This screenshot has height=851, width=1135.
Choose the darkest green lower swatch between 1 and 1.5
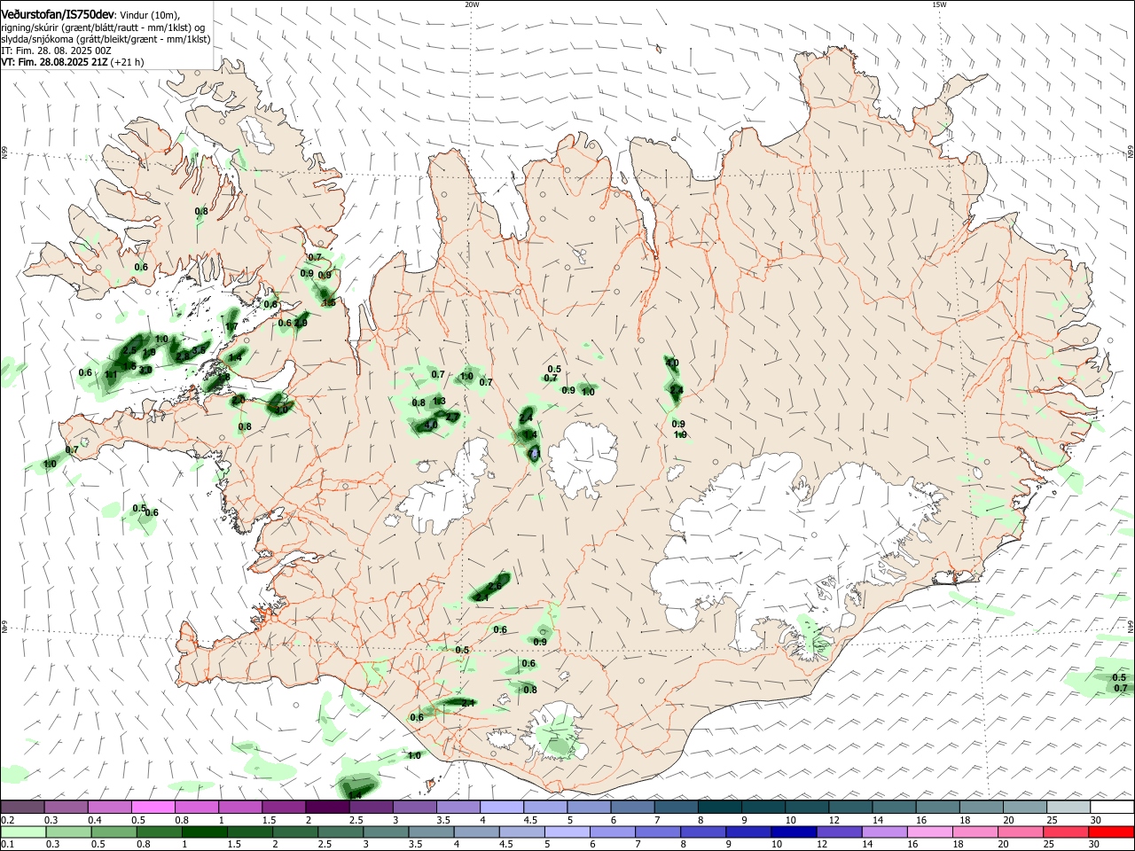pyautogui.click(x=204, y=831)
